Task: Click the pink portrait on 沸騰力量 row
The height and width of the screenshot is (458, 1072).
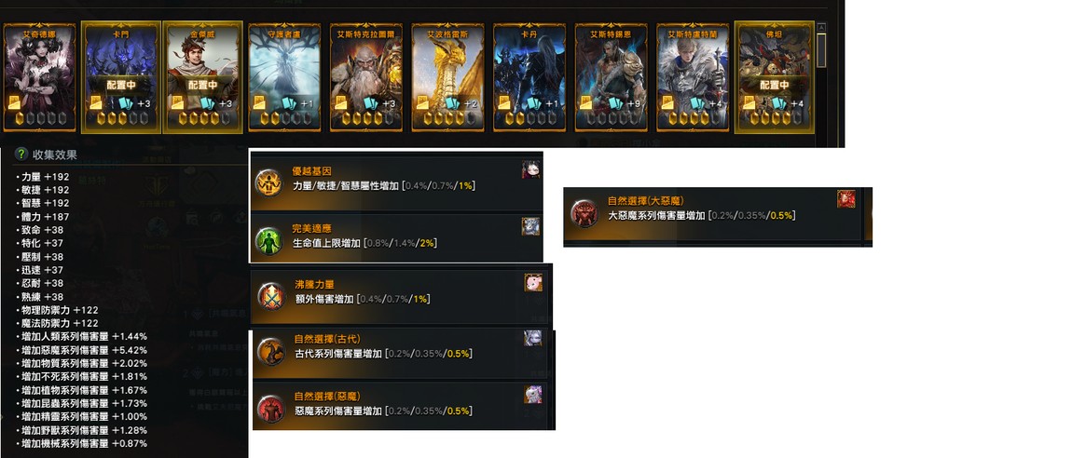Action: (x=533, y=283)
